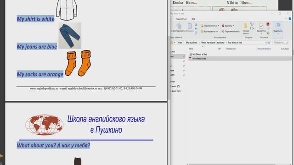Click the green history icon in the Open group

[x=268, y=33]
